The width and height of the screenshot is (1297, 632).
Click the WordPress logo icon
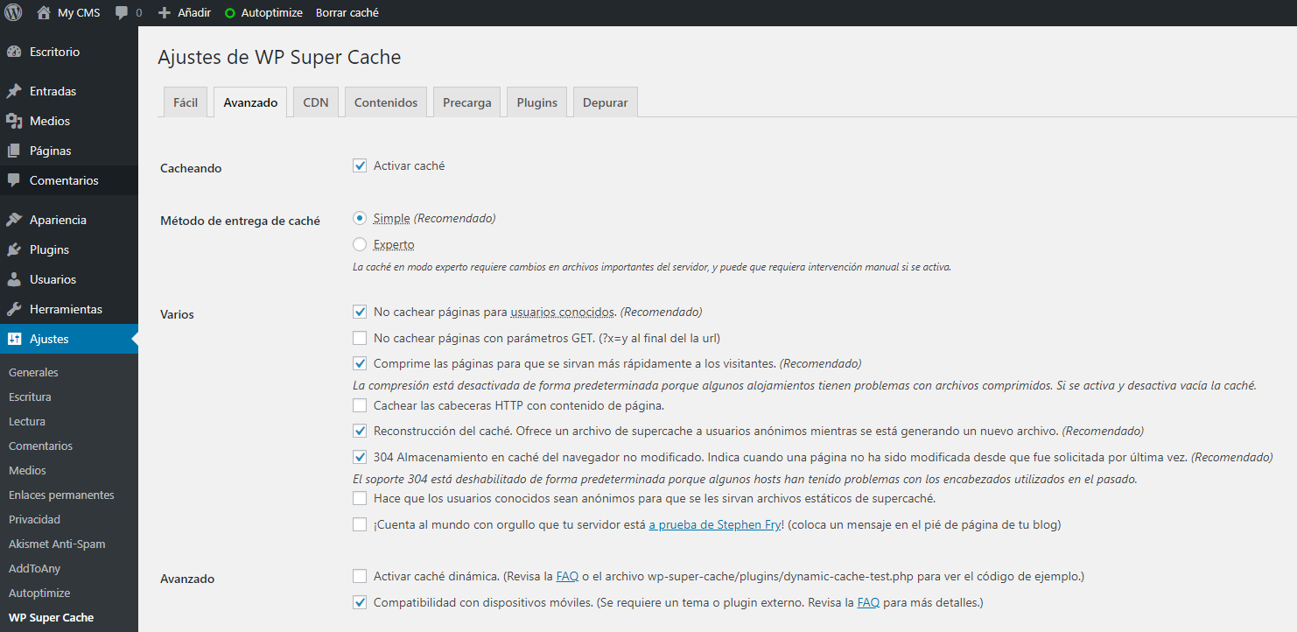(x=13, y=13)
